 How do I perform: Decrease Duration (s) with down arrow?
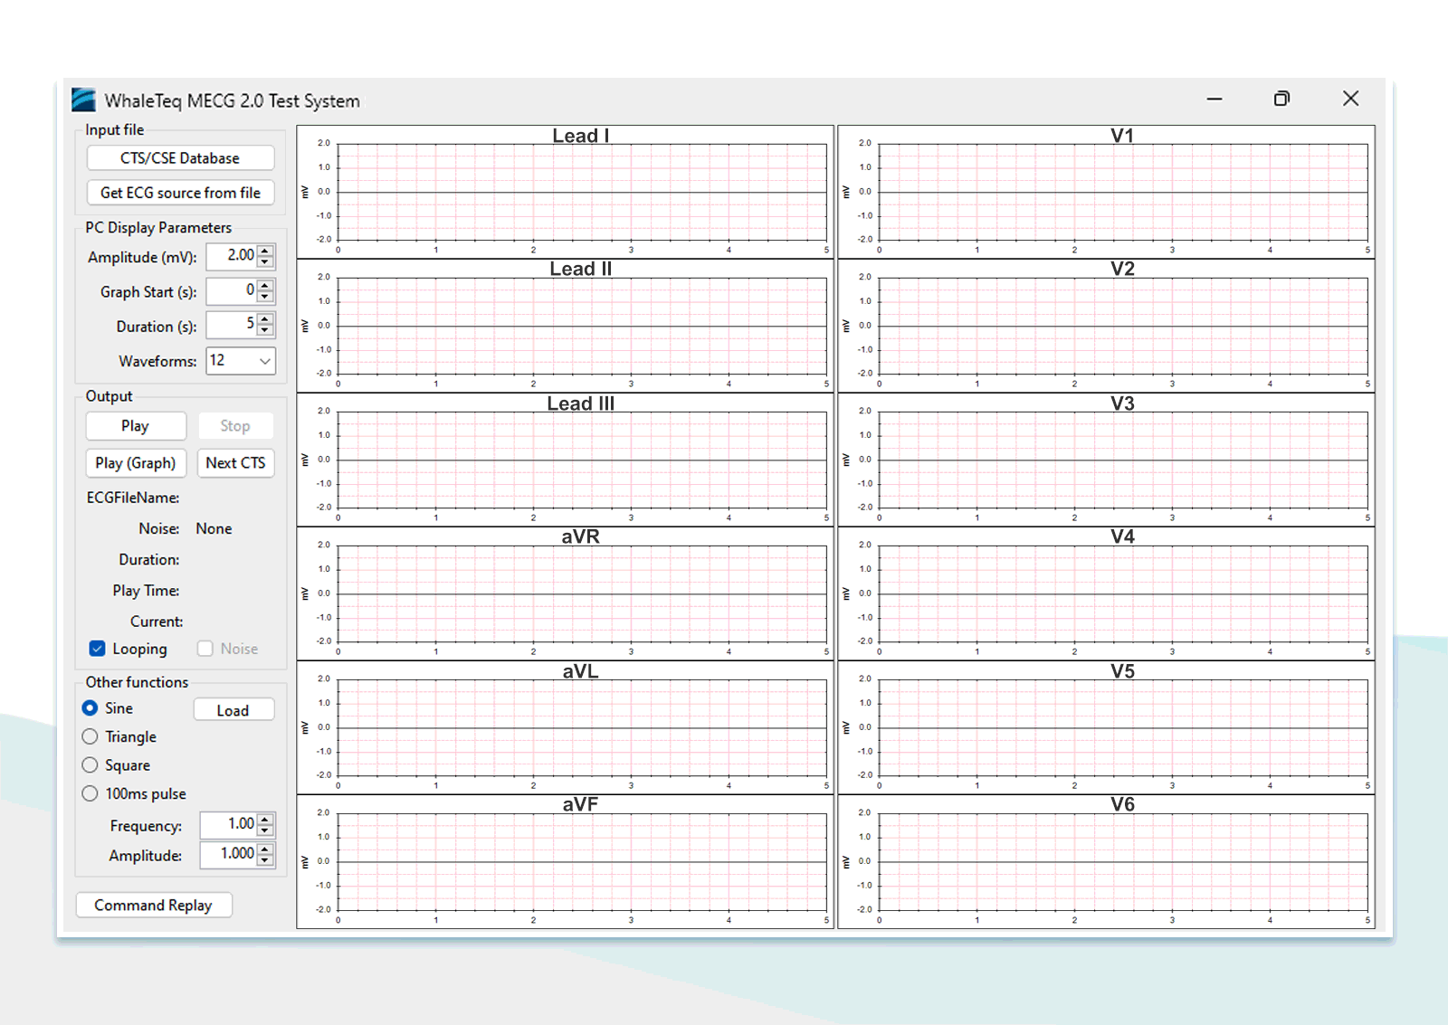(x=265, y=331)
